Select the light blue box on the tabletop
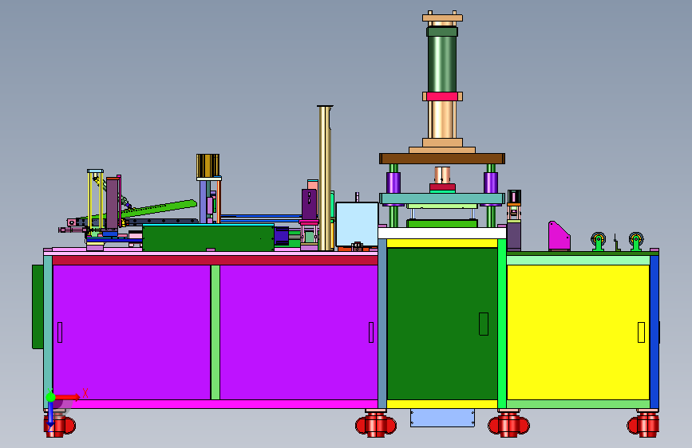 (357, 225)
